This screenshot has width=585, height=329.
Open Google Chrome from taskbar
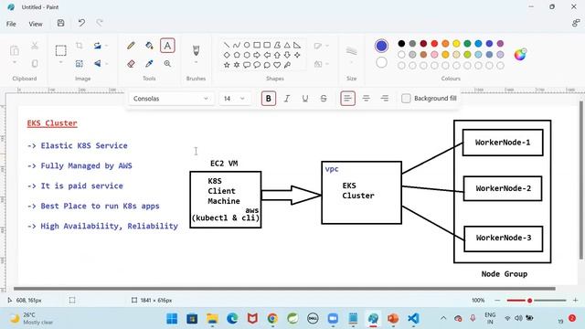pos(272,319)
